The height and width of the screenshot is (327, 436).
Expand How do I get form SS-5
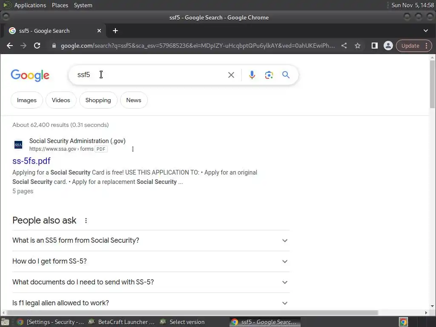[x=151, y=261]
